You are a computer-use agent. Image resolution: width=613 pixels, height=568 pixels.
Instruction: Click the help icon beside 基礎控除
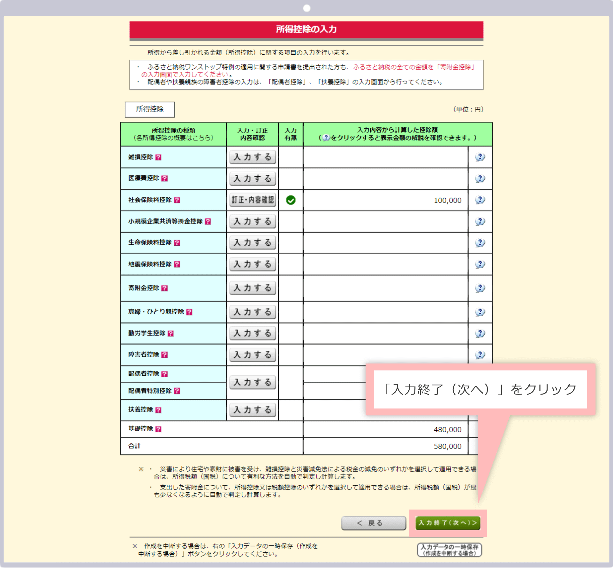(159, 429)
